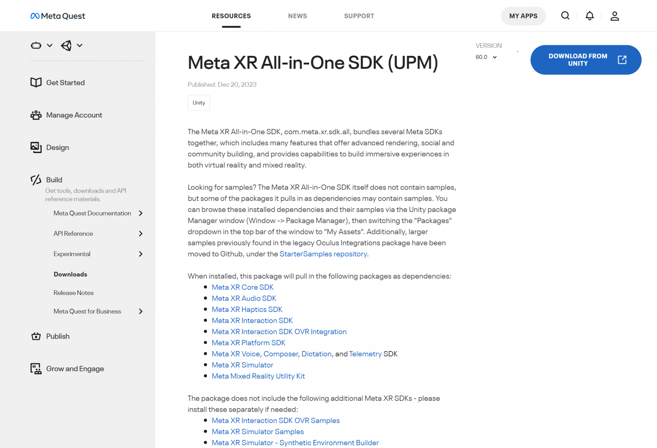Open the Publish section

58,336
